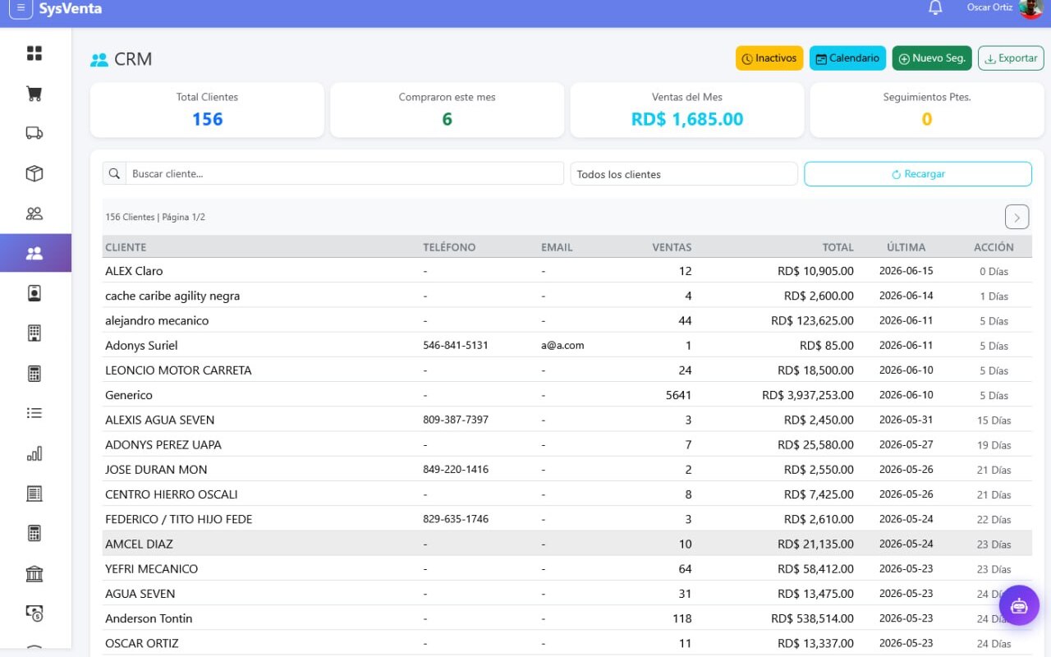The image size is (1051, 657).
Task: Open the notifications bell
Action: click(935, 8)
